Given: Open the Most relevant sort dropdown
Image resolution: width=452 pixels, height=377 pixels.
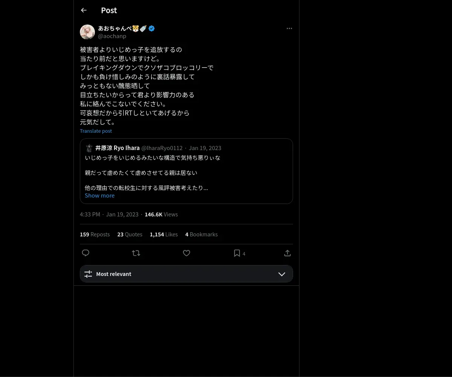Looking at the screenshot, I should tap(186, 274).
